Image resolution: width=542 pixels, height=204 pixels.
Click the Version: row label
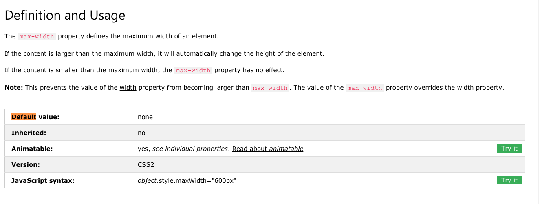coord(26,164)
